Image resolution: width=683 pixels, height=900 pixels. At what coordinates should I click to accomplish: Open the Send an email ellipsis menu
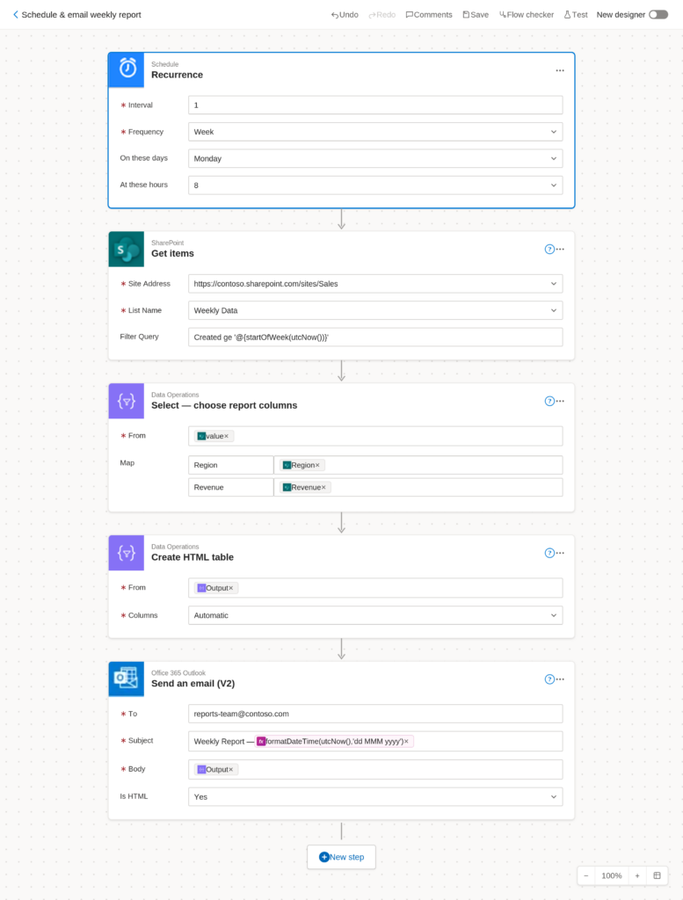tap(560, 679)
